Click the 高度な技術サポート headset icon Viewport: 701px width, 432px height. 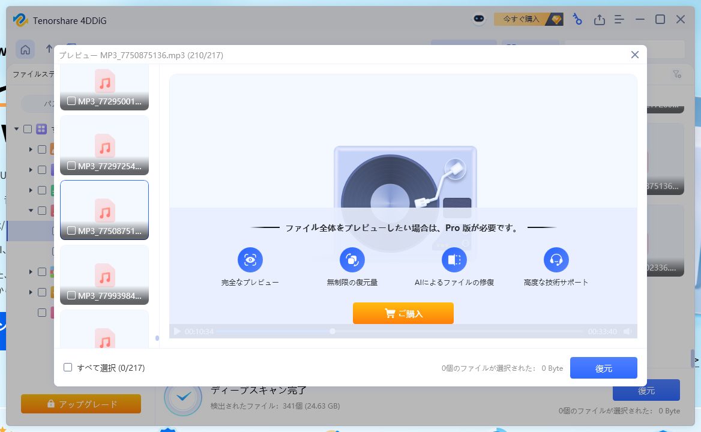[556, 260]
